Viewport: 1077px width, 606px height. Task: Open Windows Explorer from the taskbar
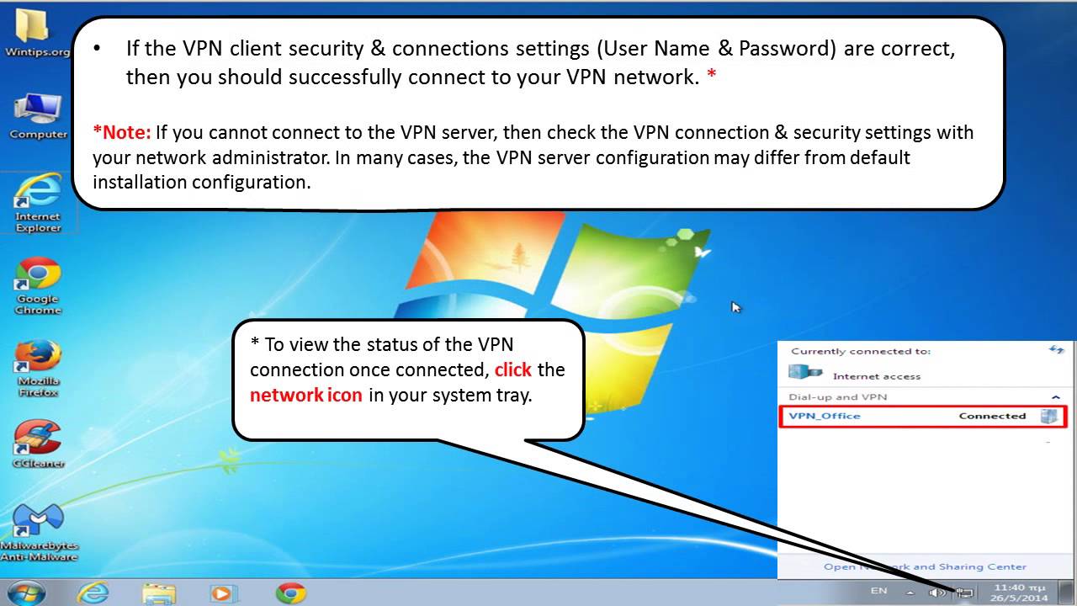(x=159, y=593)
